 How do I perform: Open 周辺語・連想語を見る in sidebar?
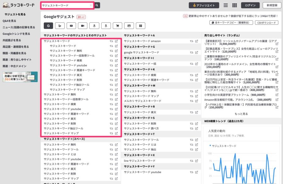tap(15, 47)
